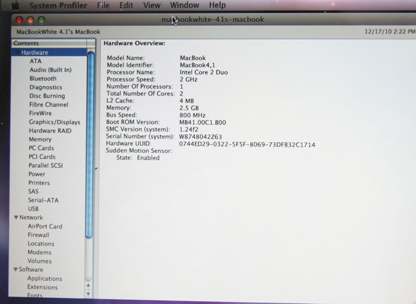Close the System Profiler window
416x304 pixels.
pyautogui.click(x=19, y=20)
